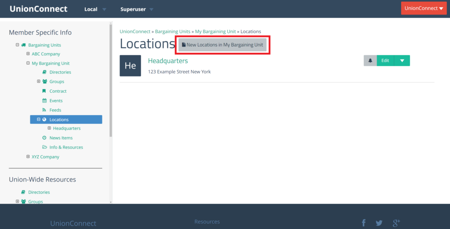This screenshot has width=450, height=229.
Task: Click the sidebar vertical scrollbar
Action: tap(111, 80)
